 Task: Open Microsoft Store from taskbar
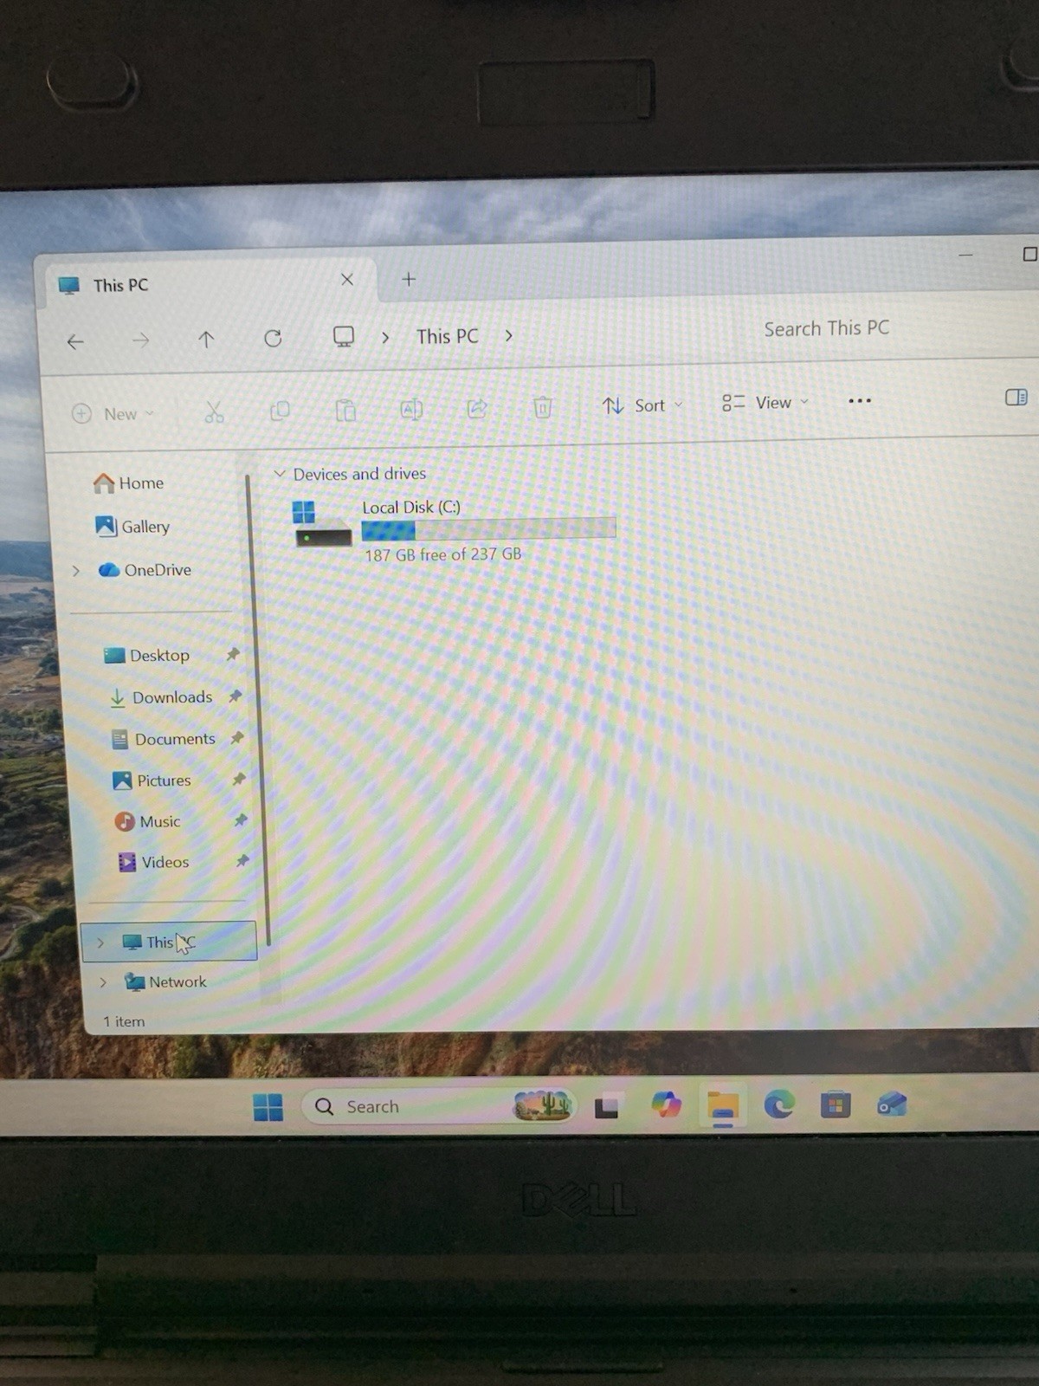pos(836,1104)
